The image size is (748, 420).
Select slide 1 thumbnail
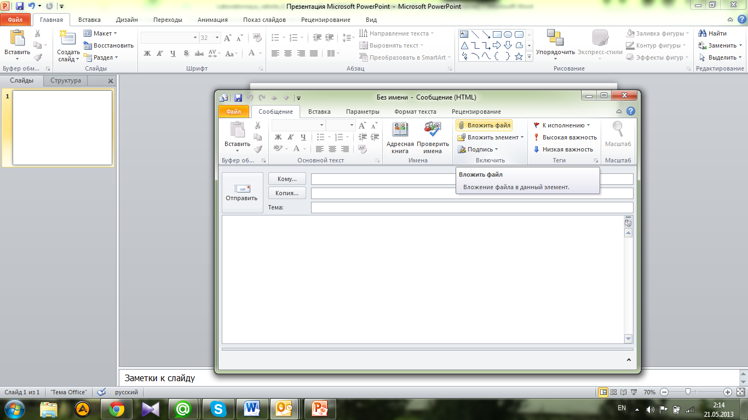point(62,127)
